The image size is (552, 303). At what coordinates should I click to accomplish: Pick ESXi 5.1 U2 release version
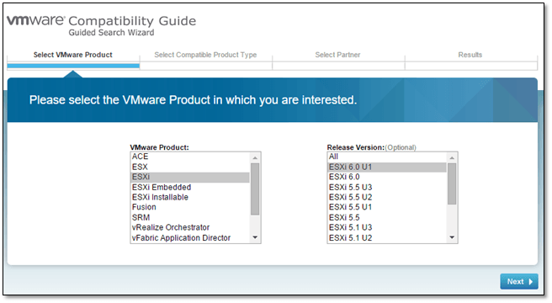pos(387,238)
